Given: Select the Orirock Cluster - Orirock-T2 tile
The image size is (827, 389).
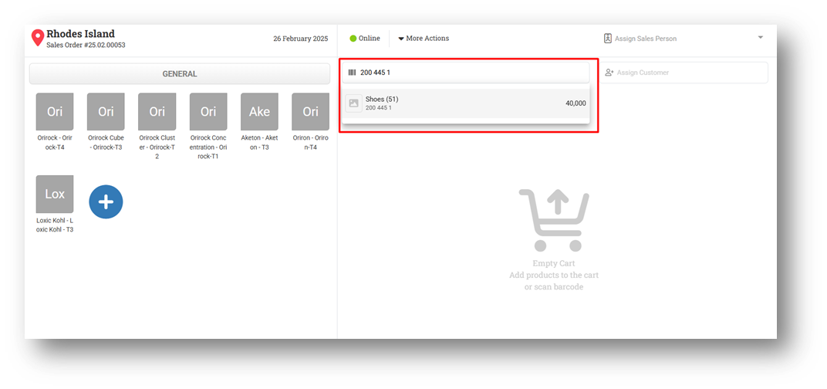Looking at the screenshot, I should click(x=157, y=127).
